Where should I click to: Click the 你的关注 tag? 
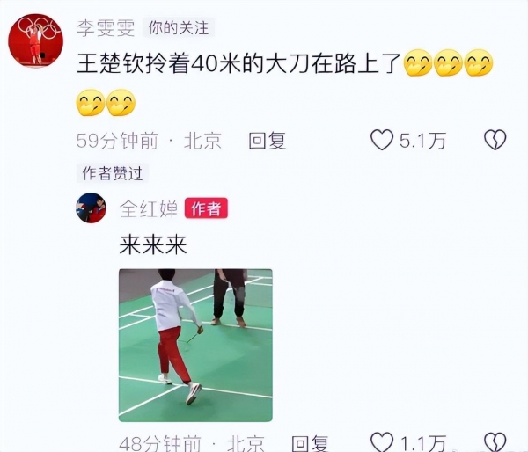pos(179,27)
